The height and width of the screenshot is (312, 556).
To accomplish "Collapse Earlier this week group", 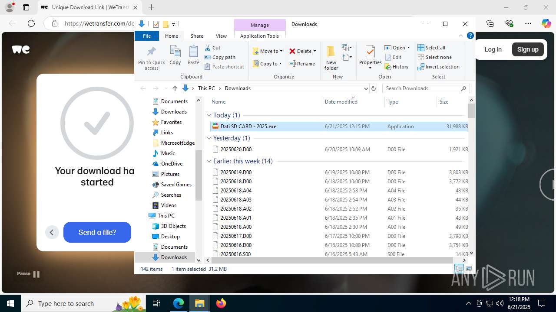I will tap(209, 161).
